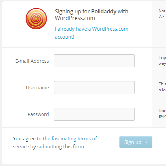This screenshot has height=166, width=166.
Task: Click the 'You agree to the' text
Action: tap(32, 139)
